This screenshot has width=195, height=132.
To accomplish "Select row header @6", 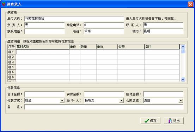I will [x=12, y=77].
